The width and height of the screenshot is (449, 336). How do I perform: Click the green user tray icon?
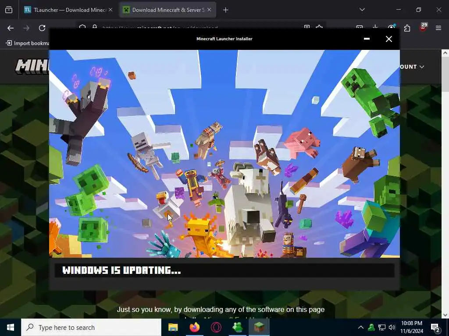371,327
